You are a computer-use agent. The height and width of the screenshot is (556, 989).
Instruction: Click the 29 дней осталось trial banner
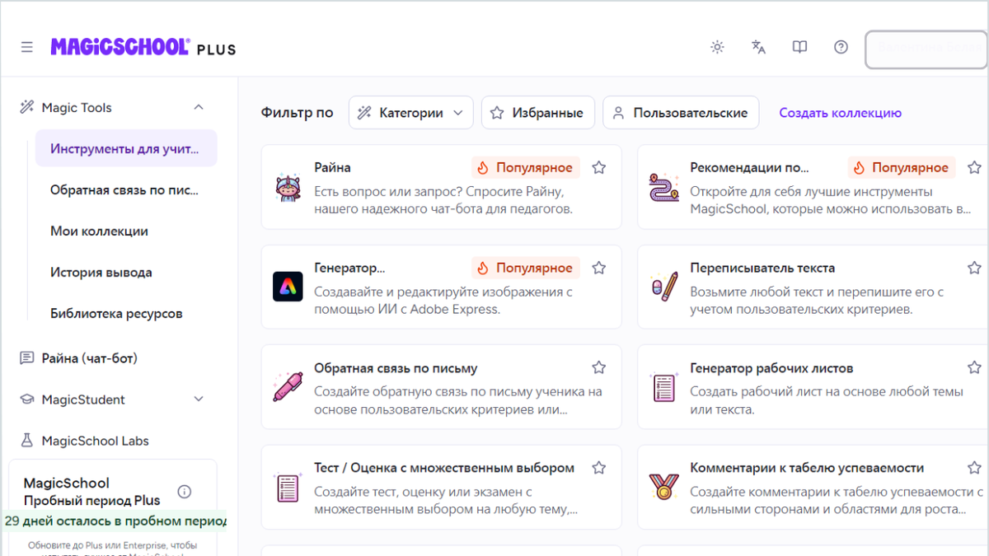(114, 521)
